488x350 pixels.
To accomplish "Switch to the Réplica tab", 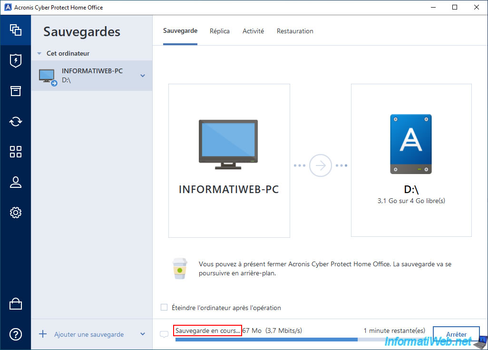I will [220, 31].
